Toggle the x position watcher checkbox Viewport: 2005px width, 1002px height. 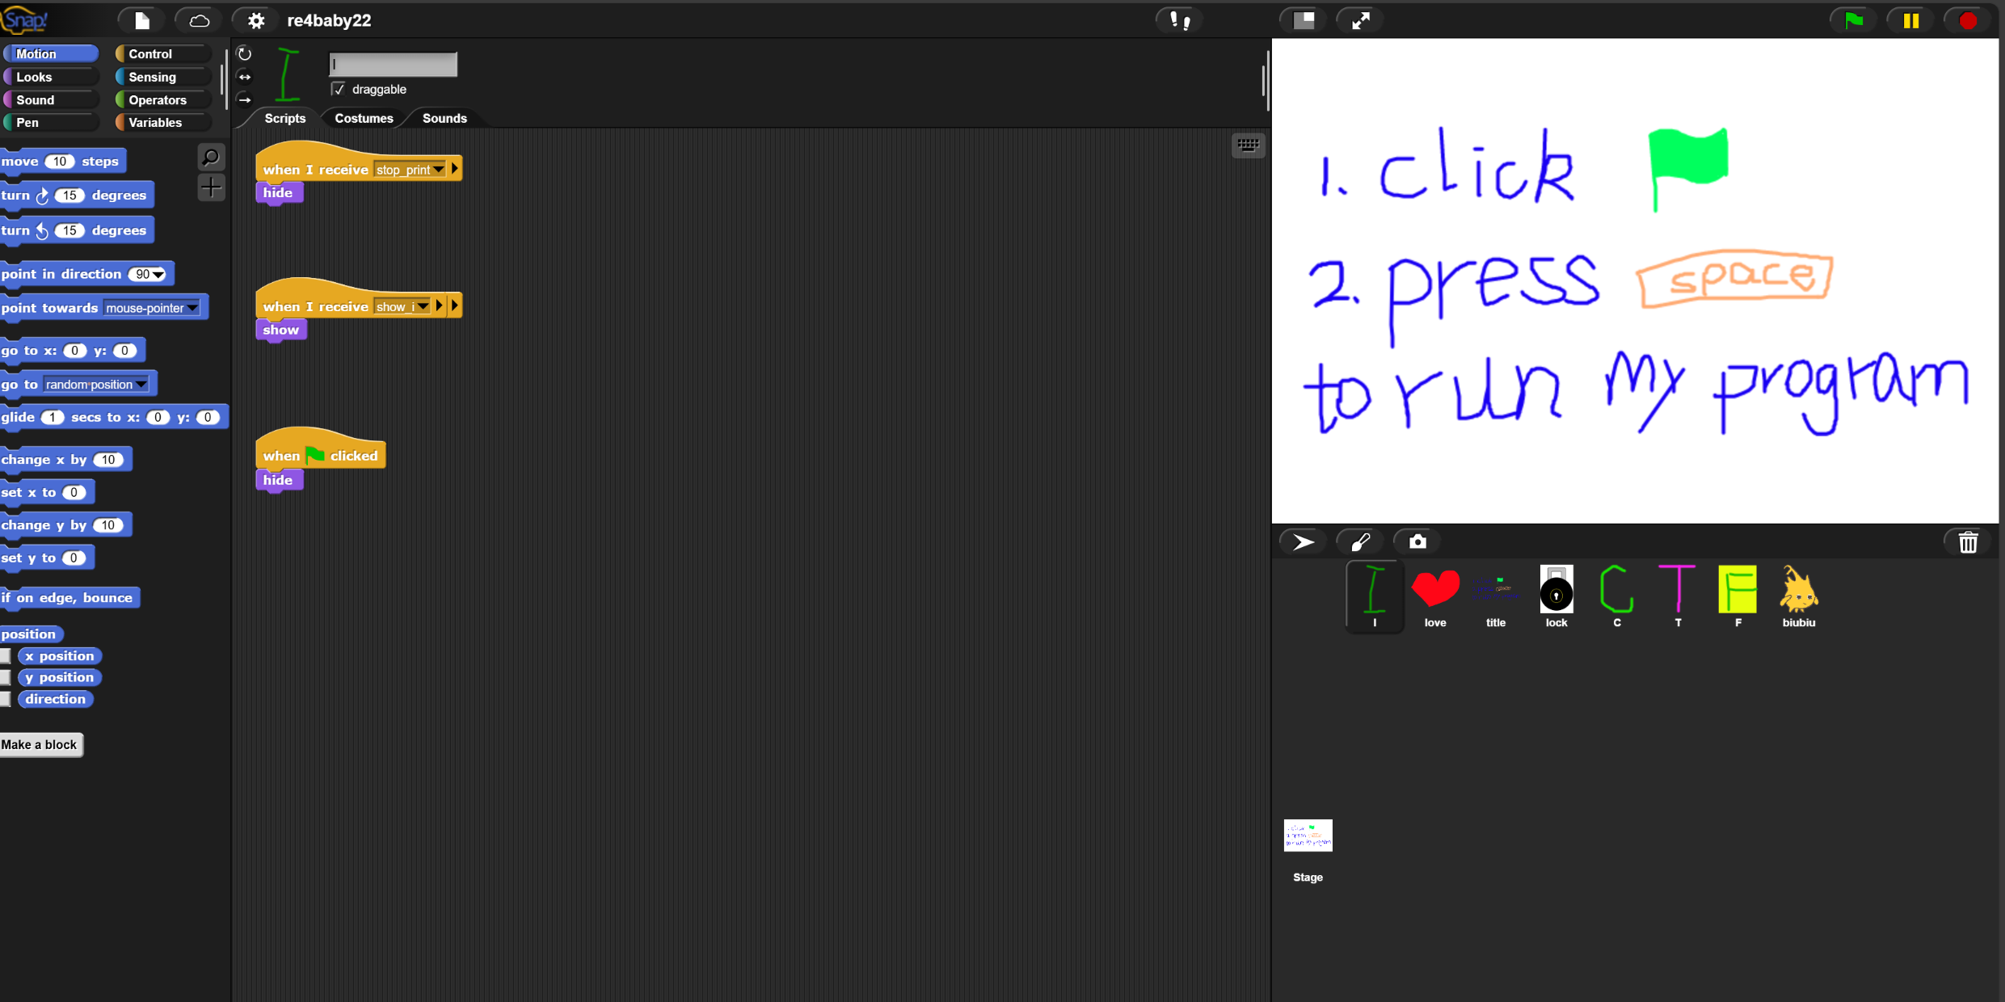pyautogui.click(x=6, y=655)
